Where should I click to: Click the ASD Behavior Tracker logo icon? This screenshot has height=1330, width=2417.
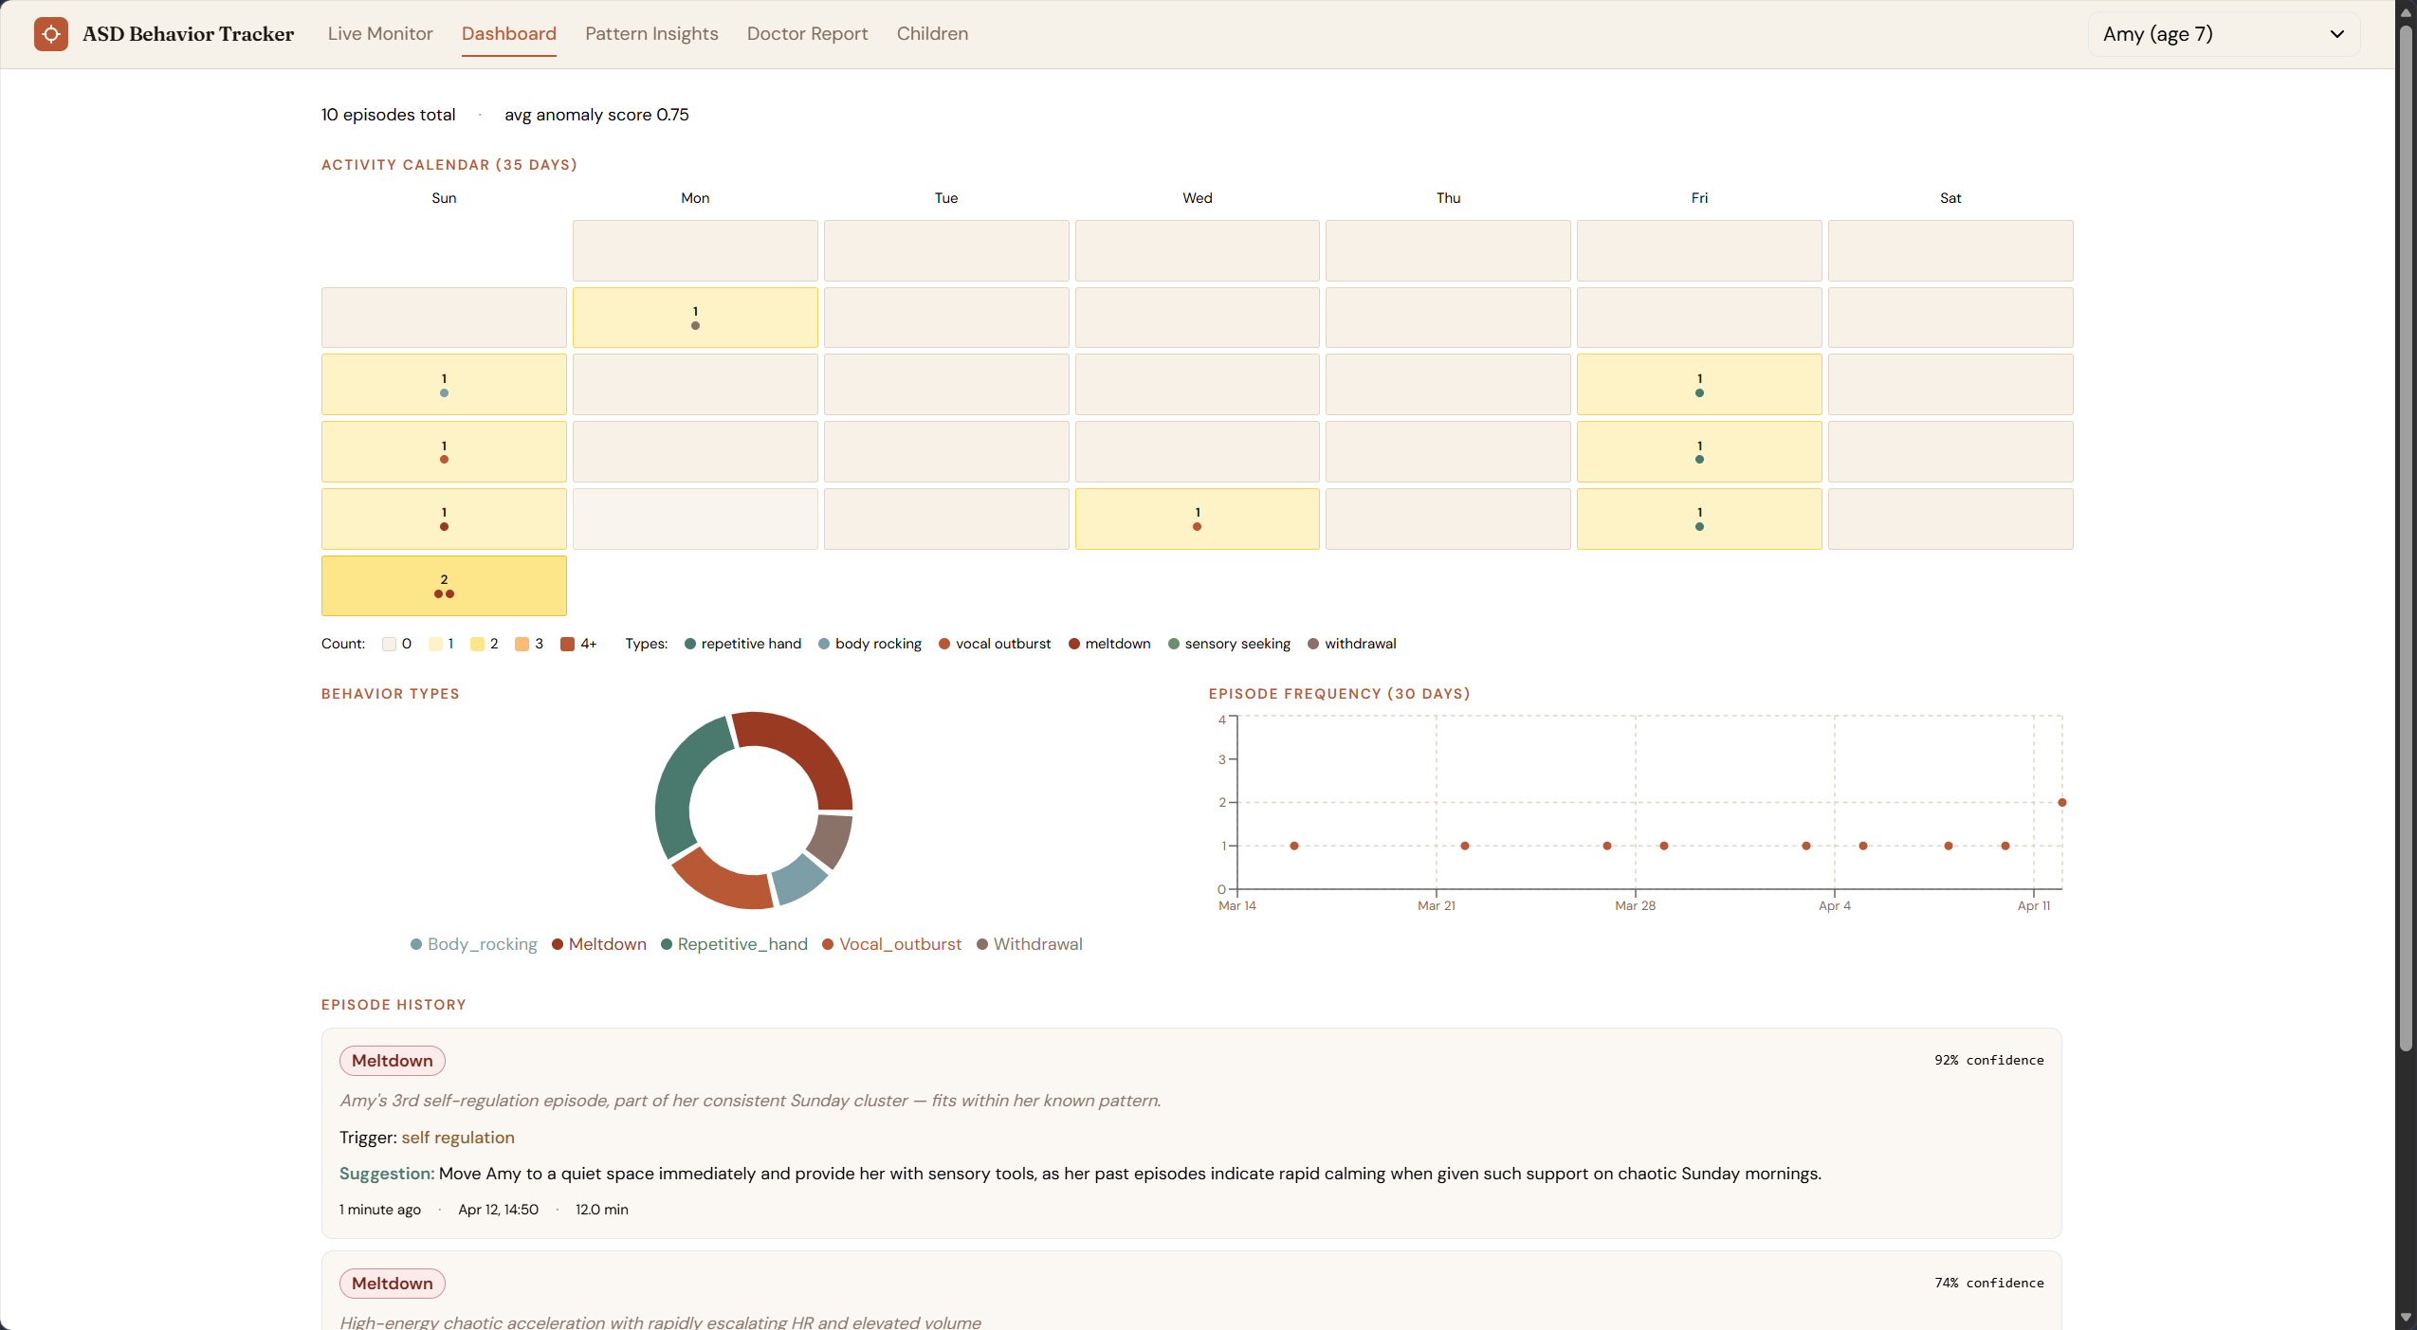click(x=51, y=34)
